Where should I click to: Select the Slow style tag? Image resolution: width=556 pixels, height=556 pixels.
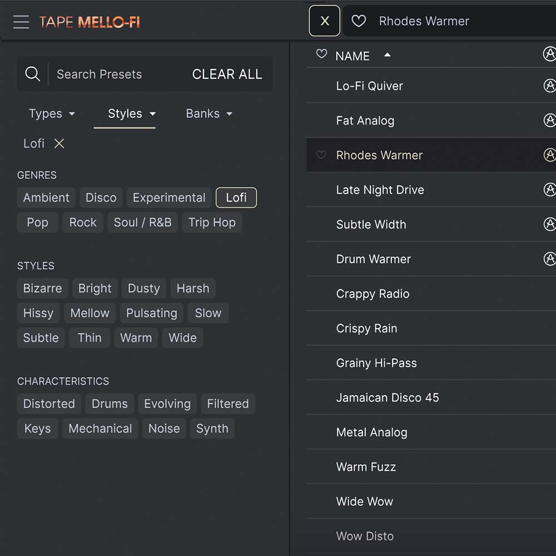[208, 313]
